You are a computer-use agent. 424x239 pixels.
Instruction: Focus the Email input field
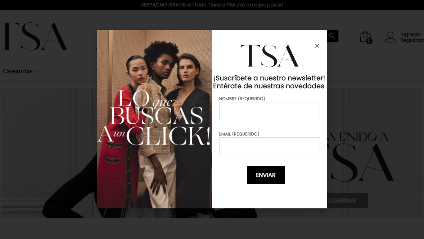[269, 146]
